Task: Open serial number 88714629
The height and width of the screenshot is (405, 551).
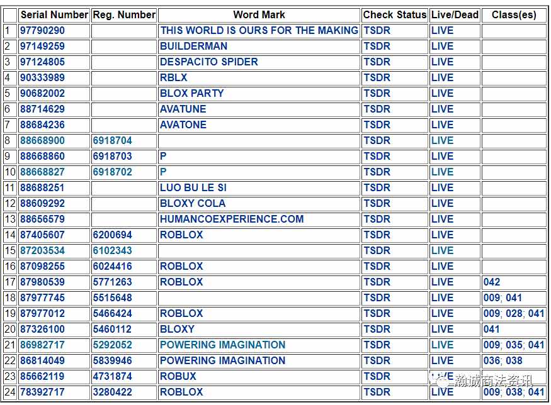Action: 42,109
